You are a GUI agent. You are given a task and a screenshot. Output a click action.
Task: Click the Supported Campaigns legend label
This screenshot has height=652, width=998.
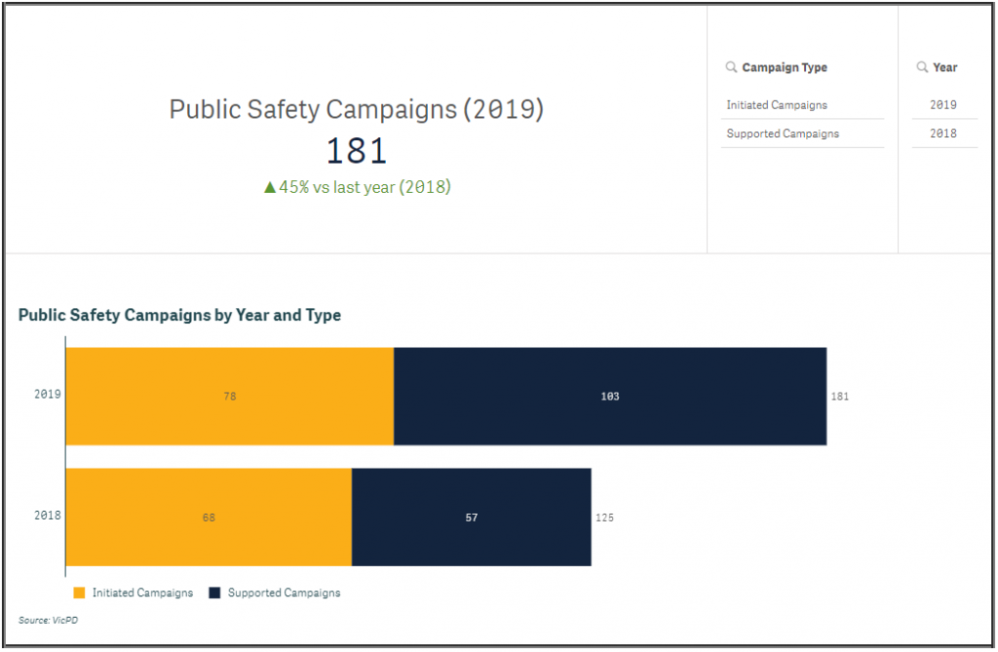point(284,593)
